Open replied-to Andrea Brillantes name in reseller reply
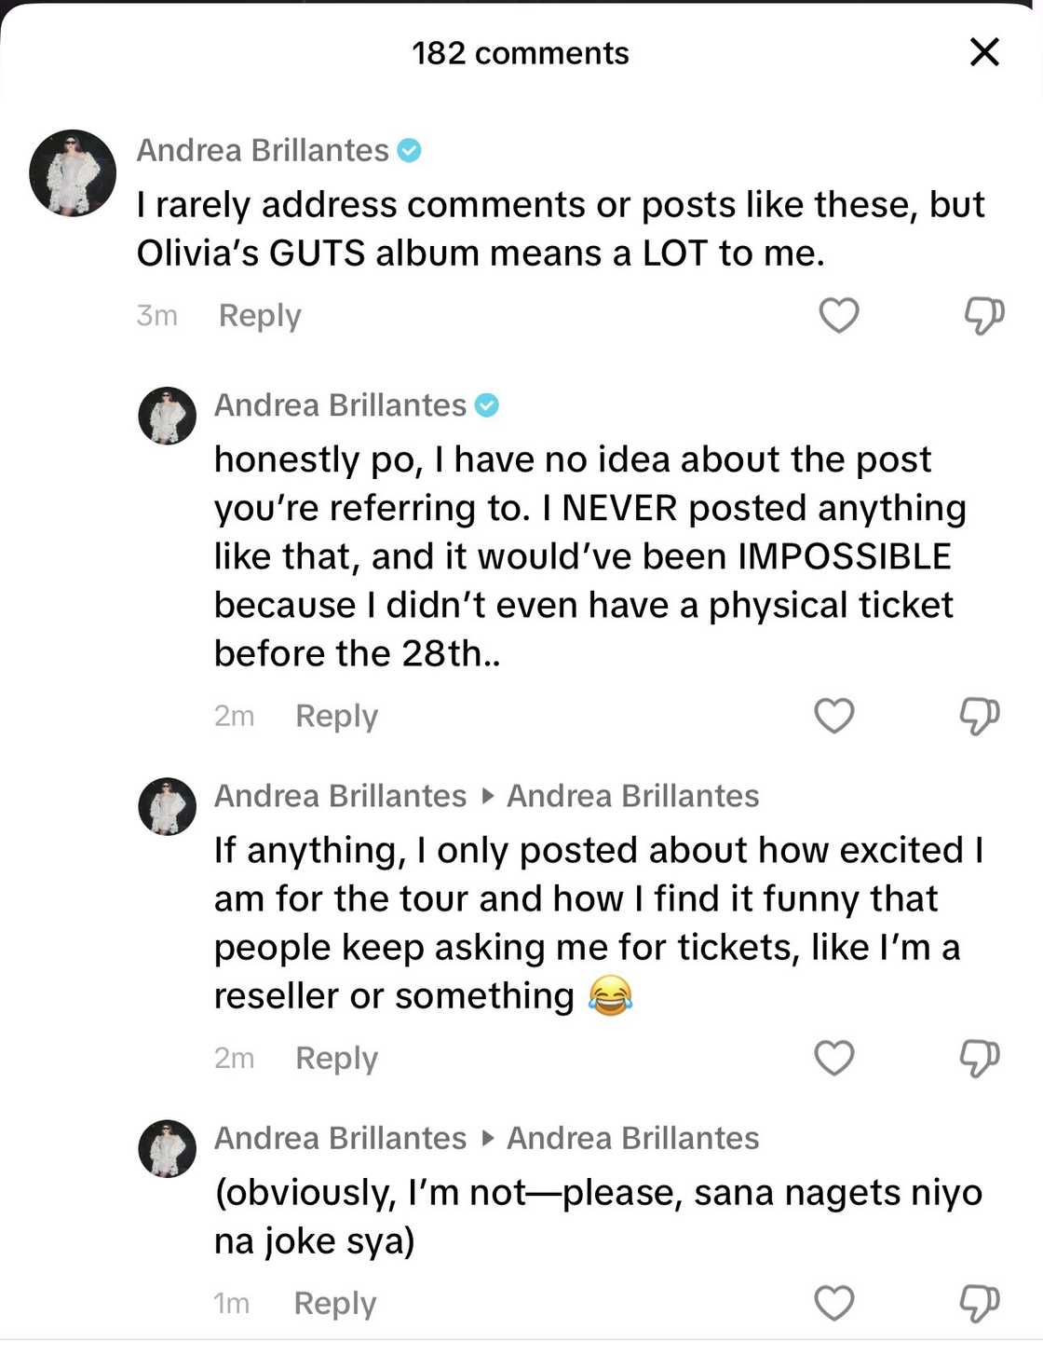This screenshot has height=1356, width=1043. (x=632, y=796)
